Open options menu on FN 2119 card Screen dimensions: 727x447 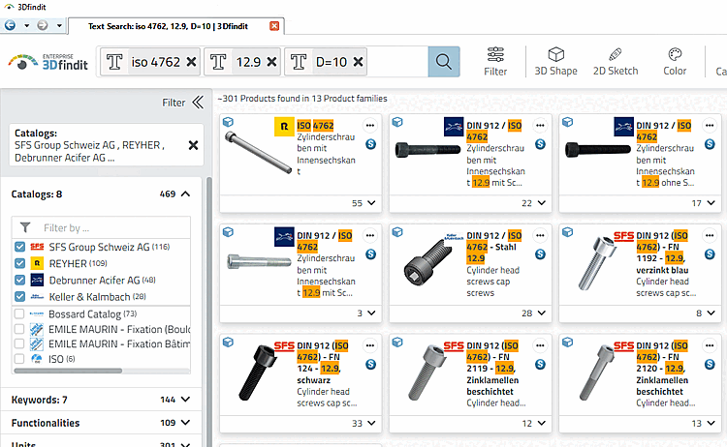tap(540, 345)
